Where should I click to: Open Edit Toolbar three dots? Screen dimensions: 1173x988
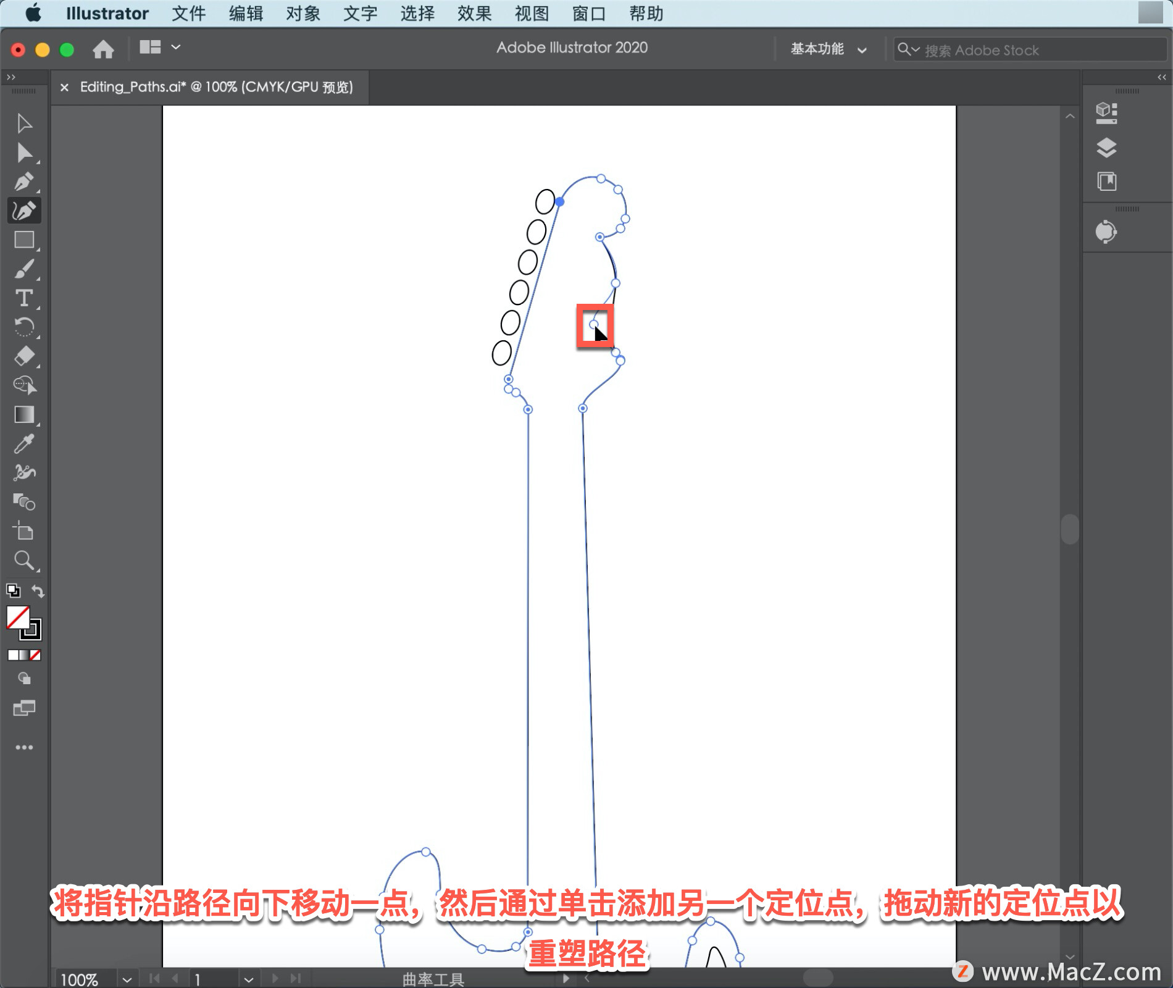(24, 747)
